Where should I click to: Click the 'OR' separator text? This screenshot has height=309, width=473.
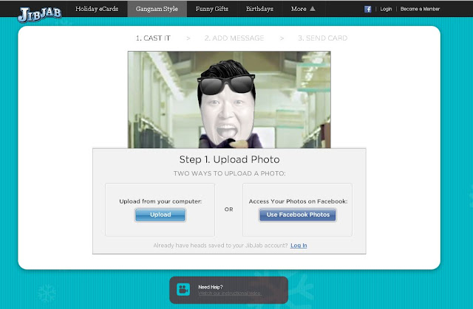click(x=228, y=209)
